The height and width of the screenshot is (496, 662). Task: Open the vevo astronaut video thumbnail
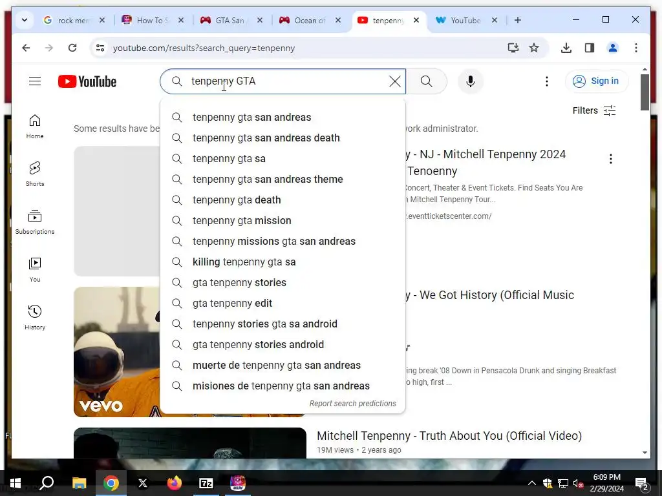(117, 352)
